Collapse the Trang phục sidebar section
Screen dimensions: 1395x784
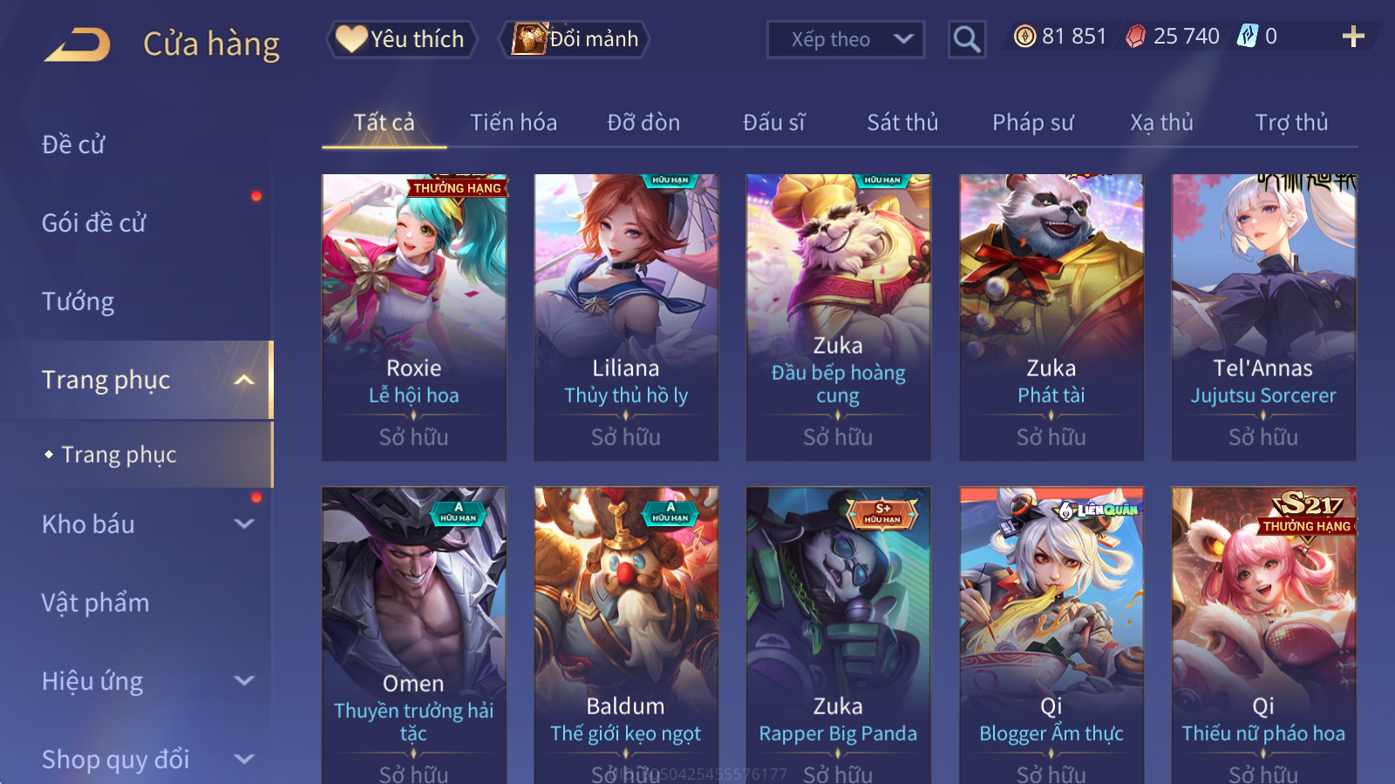245,380
